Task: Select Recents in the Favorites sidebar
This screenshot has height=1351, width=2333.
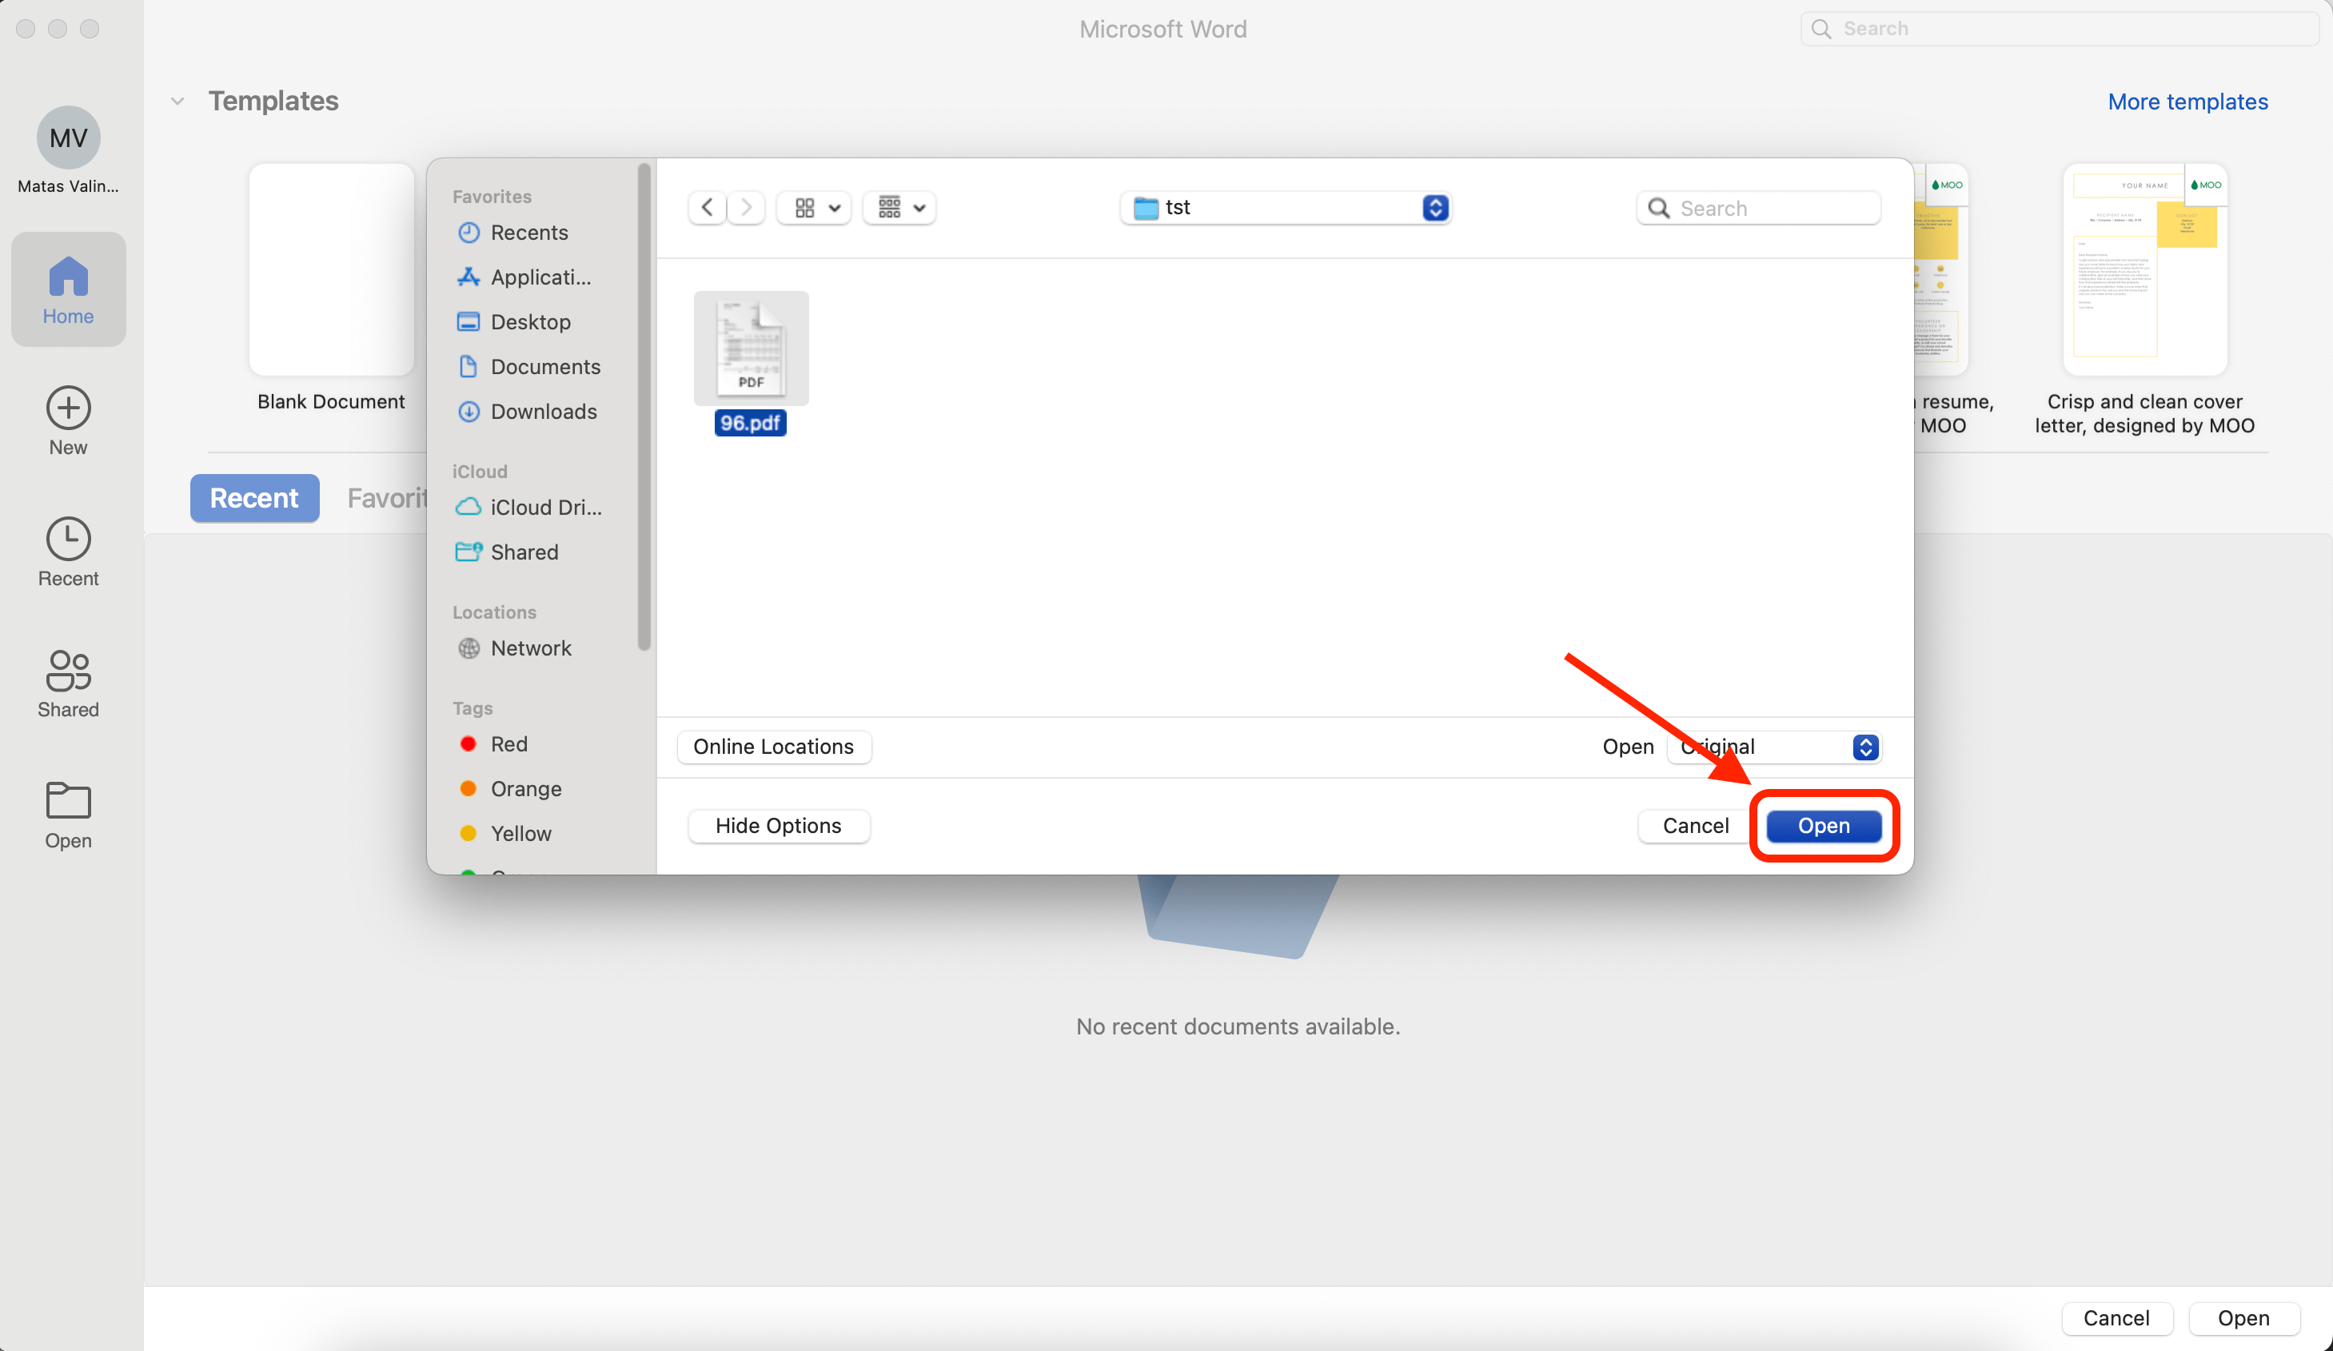Action: point(528,233)
